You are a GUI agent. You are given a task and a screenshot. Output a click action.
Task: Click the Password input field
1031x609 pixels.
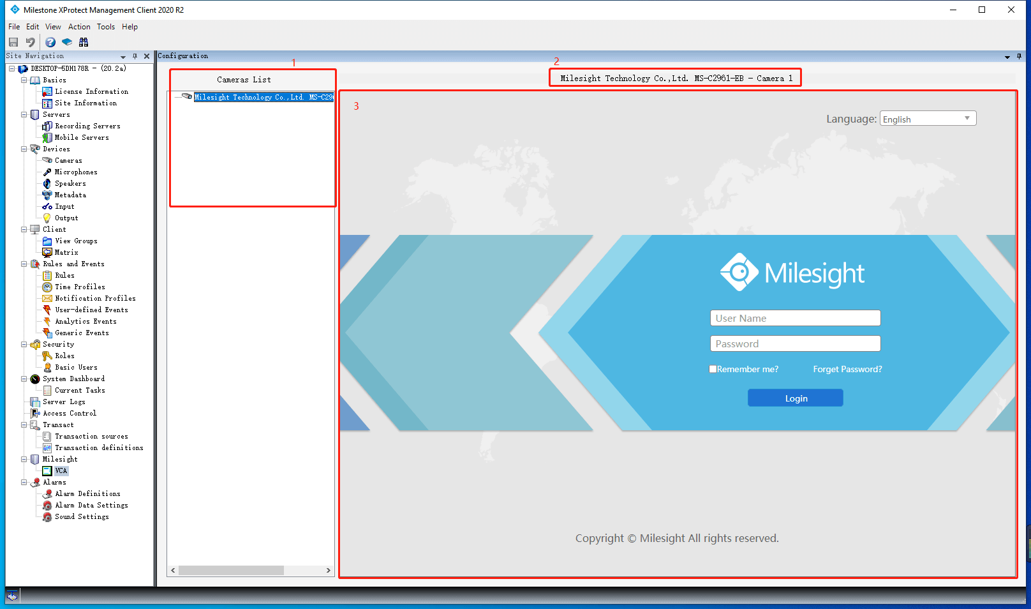(796, 343)
